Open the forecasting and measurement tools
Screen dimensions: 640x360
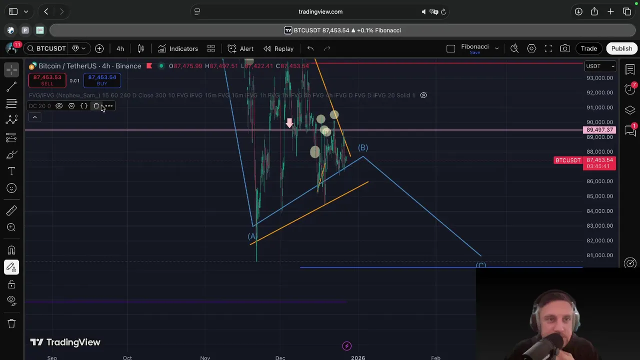point(11,137)
